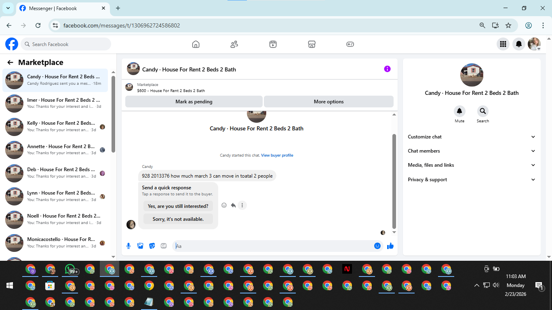Click the purple conversation information icon

[387, 69]
